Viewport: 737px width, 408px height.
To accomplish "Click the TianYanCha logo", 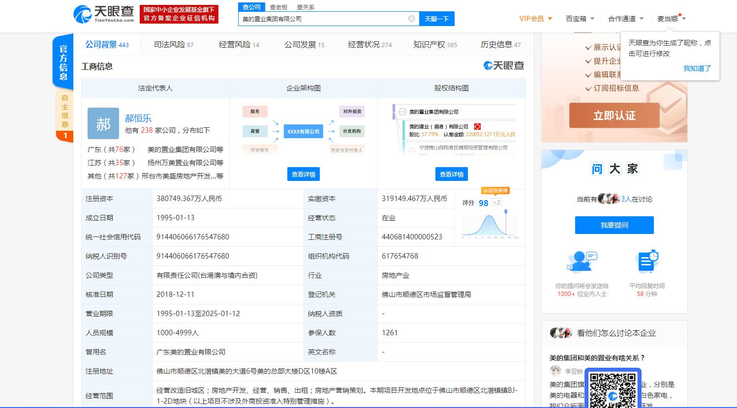I will pos(104,14).
